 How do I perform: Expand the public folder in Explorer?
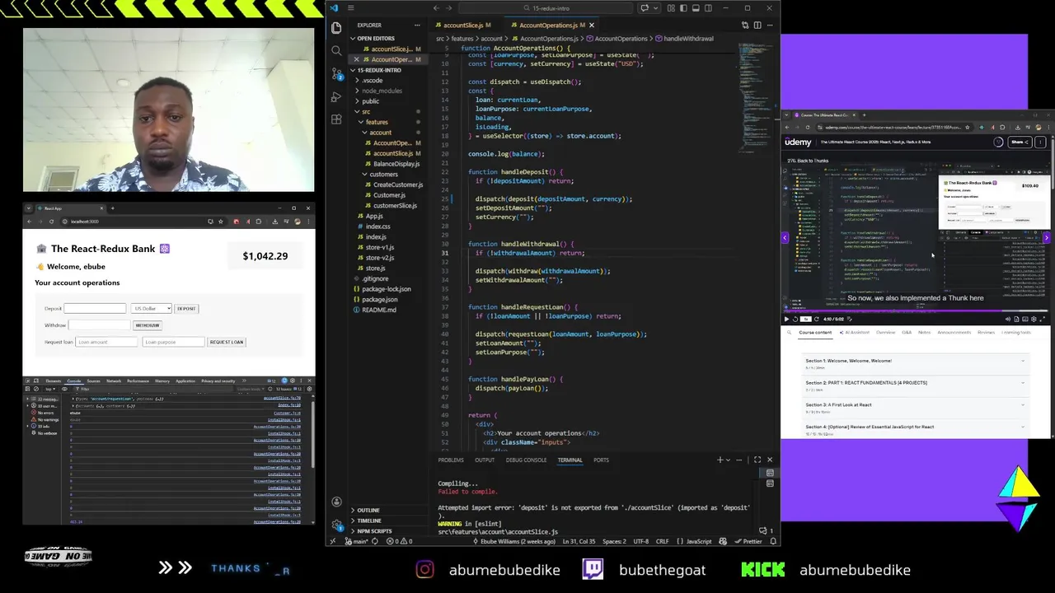[x=371, y=101]
